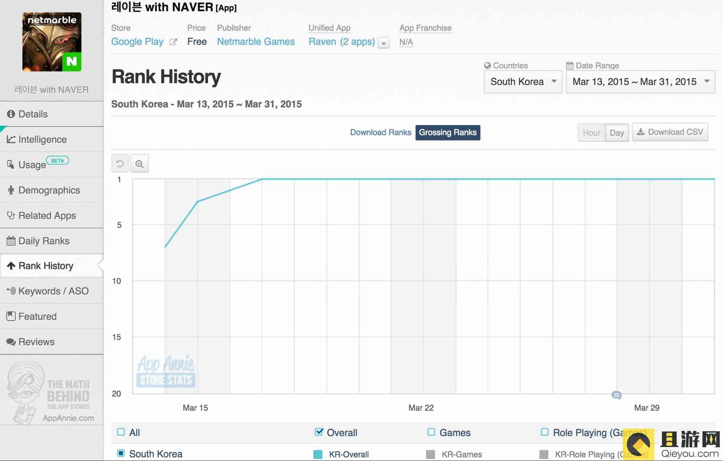Expand the Raven unified app arrow

coord(383,43)
